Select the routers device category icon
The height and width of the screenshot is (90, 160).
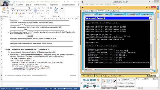pos(84,80)
